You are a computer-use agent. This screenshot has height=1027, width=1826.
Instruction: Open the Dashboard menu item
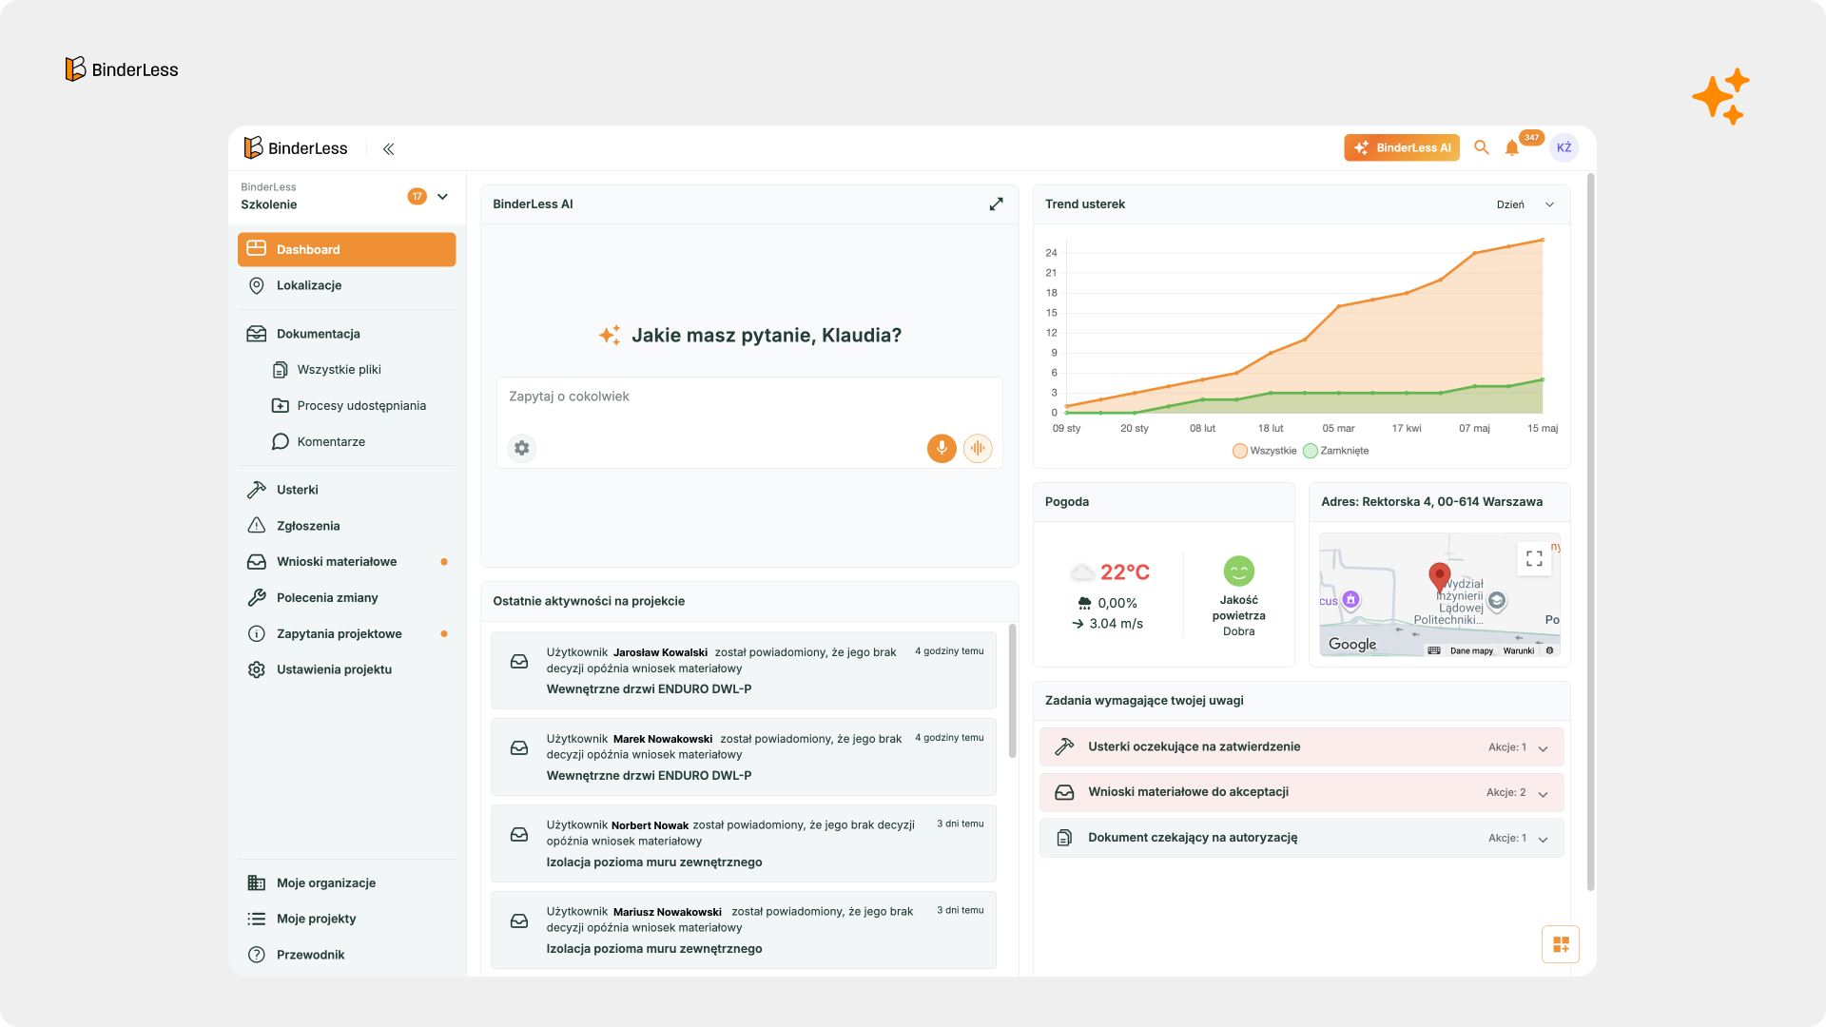tap(346, 249)
